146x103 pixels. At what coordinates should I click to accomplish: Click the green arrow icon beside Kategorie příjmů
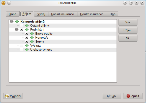pos(17,22)
